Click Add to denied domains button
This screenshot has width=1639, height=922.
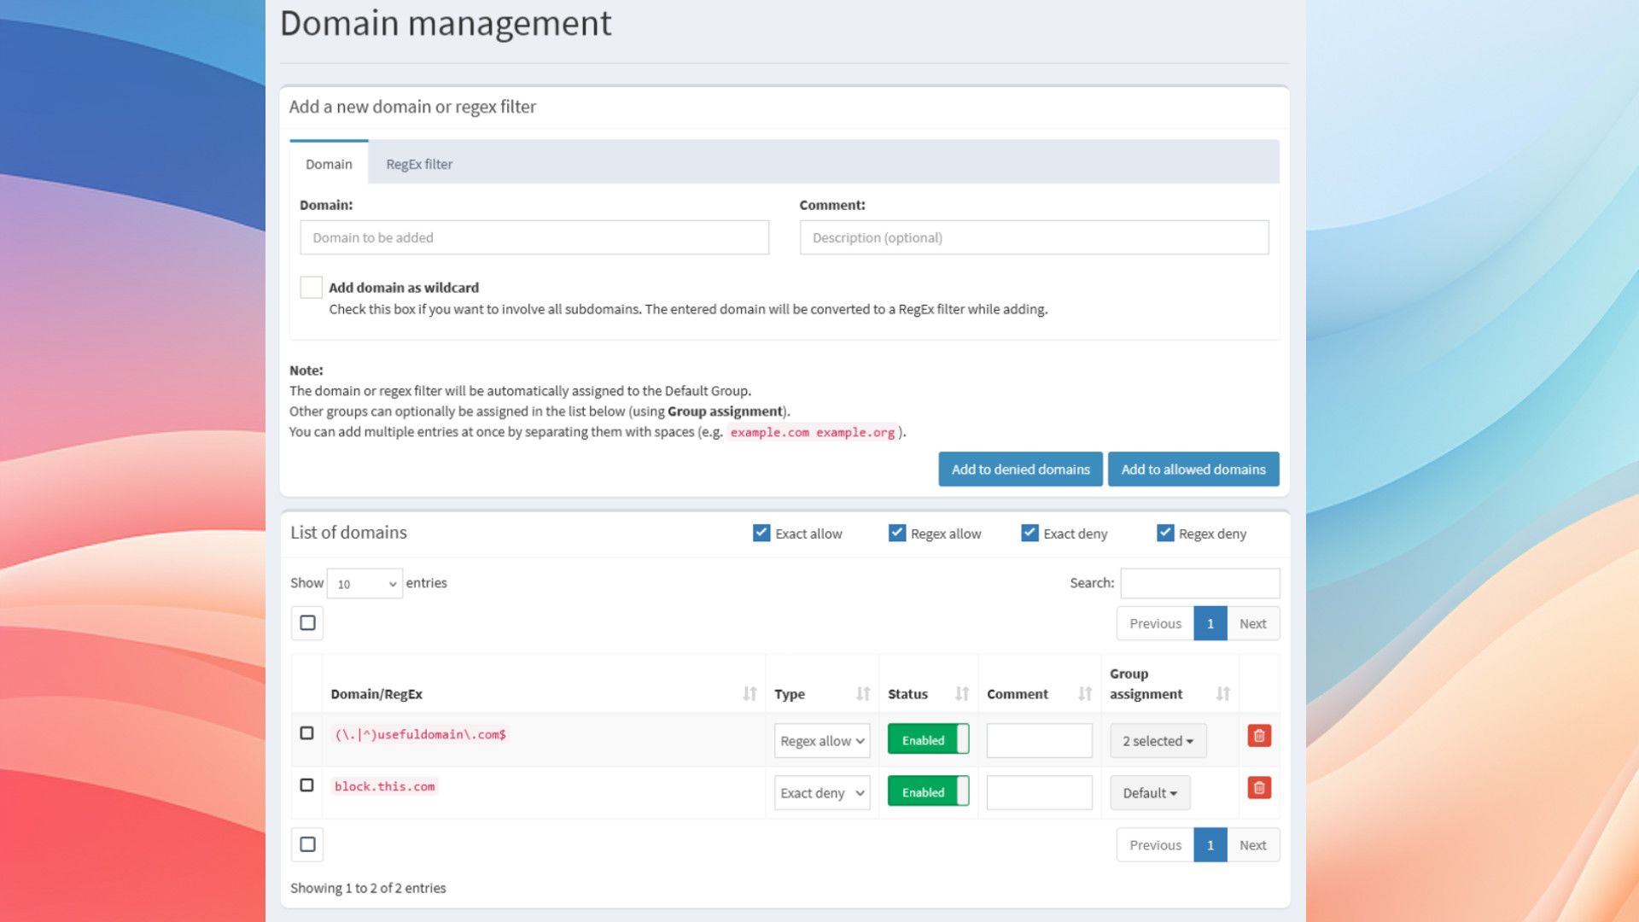1021,470
